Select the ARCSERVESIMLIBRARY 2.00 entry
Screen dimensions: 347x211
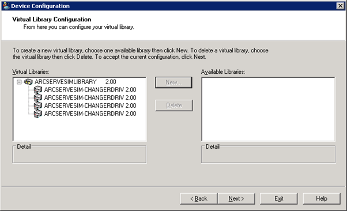(76, 82)
